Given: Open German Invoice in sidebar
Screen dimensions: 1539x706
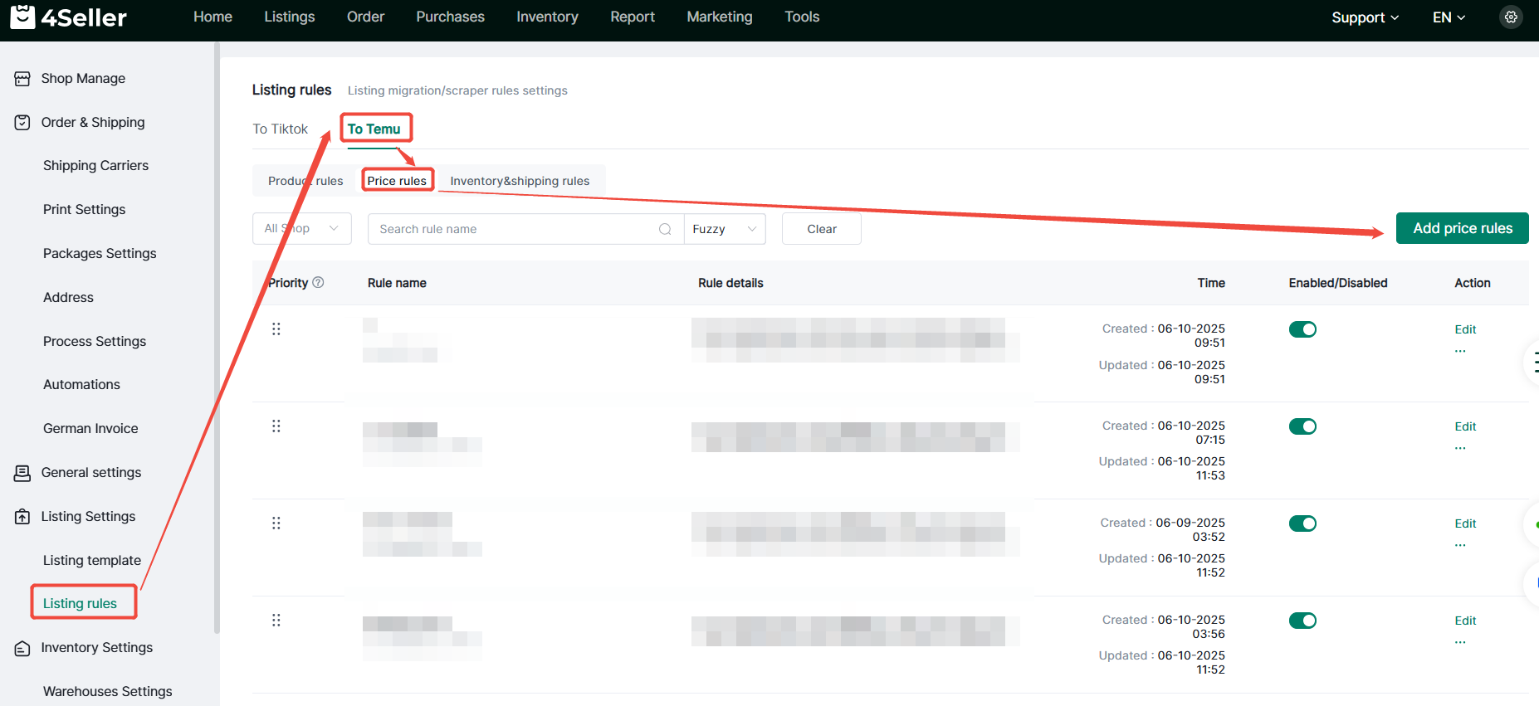Looking at the screenshot, I should click(x=90, y=429).
